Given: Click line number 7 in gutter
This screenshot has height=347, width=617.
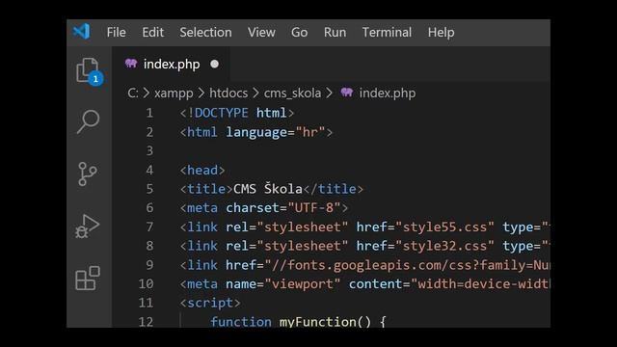Looking at the screenshot, I should coord(149,227).
